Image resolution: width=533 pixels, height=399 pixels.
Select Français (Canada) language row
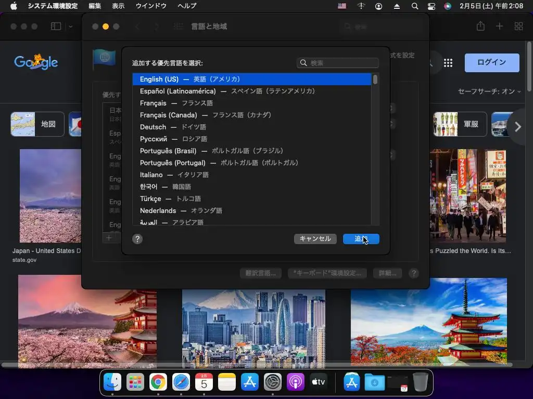click(x=252, y=115)
